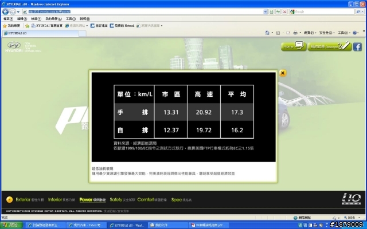
Task: Expand the address bar history dropdown
Action: (265, 11)
